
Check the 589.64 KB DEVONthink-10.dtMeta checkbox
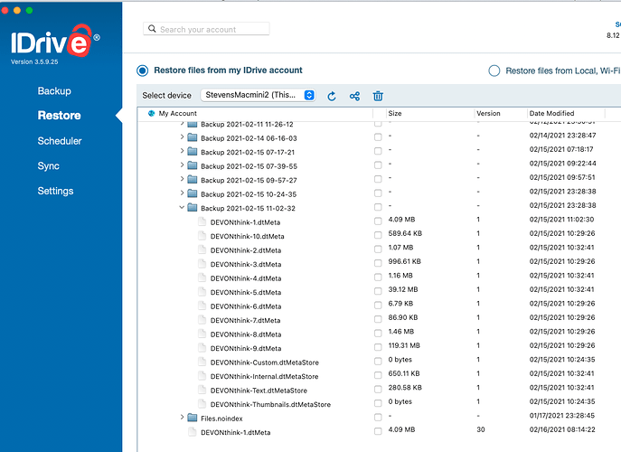(378, 235)
